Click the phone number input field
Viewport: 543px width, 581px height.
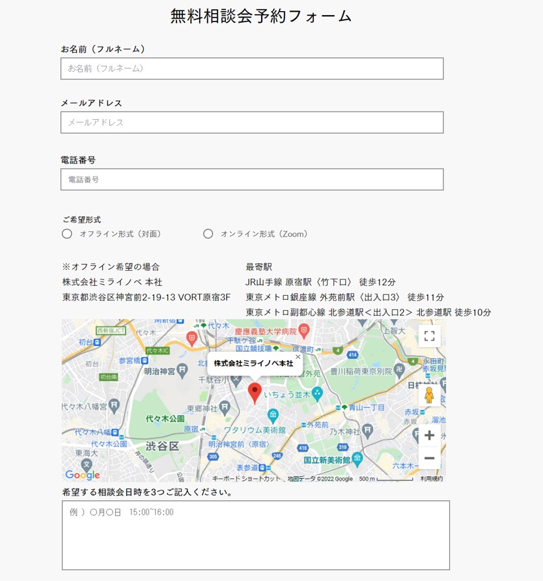pyautogui.click(x=252, y=179)
